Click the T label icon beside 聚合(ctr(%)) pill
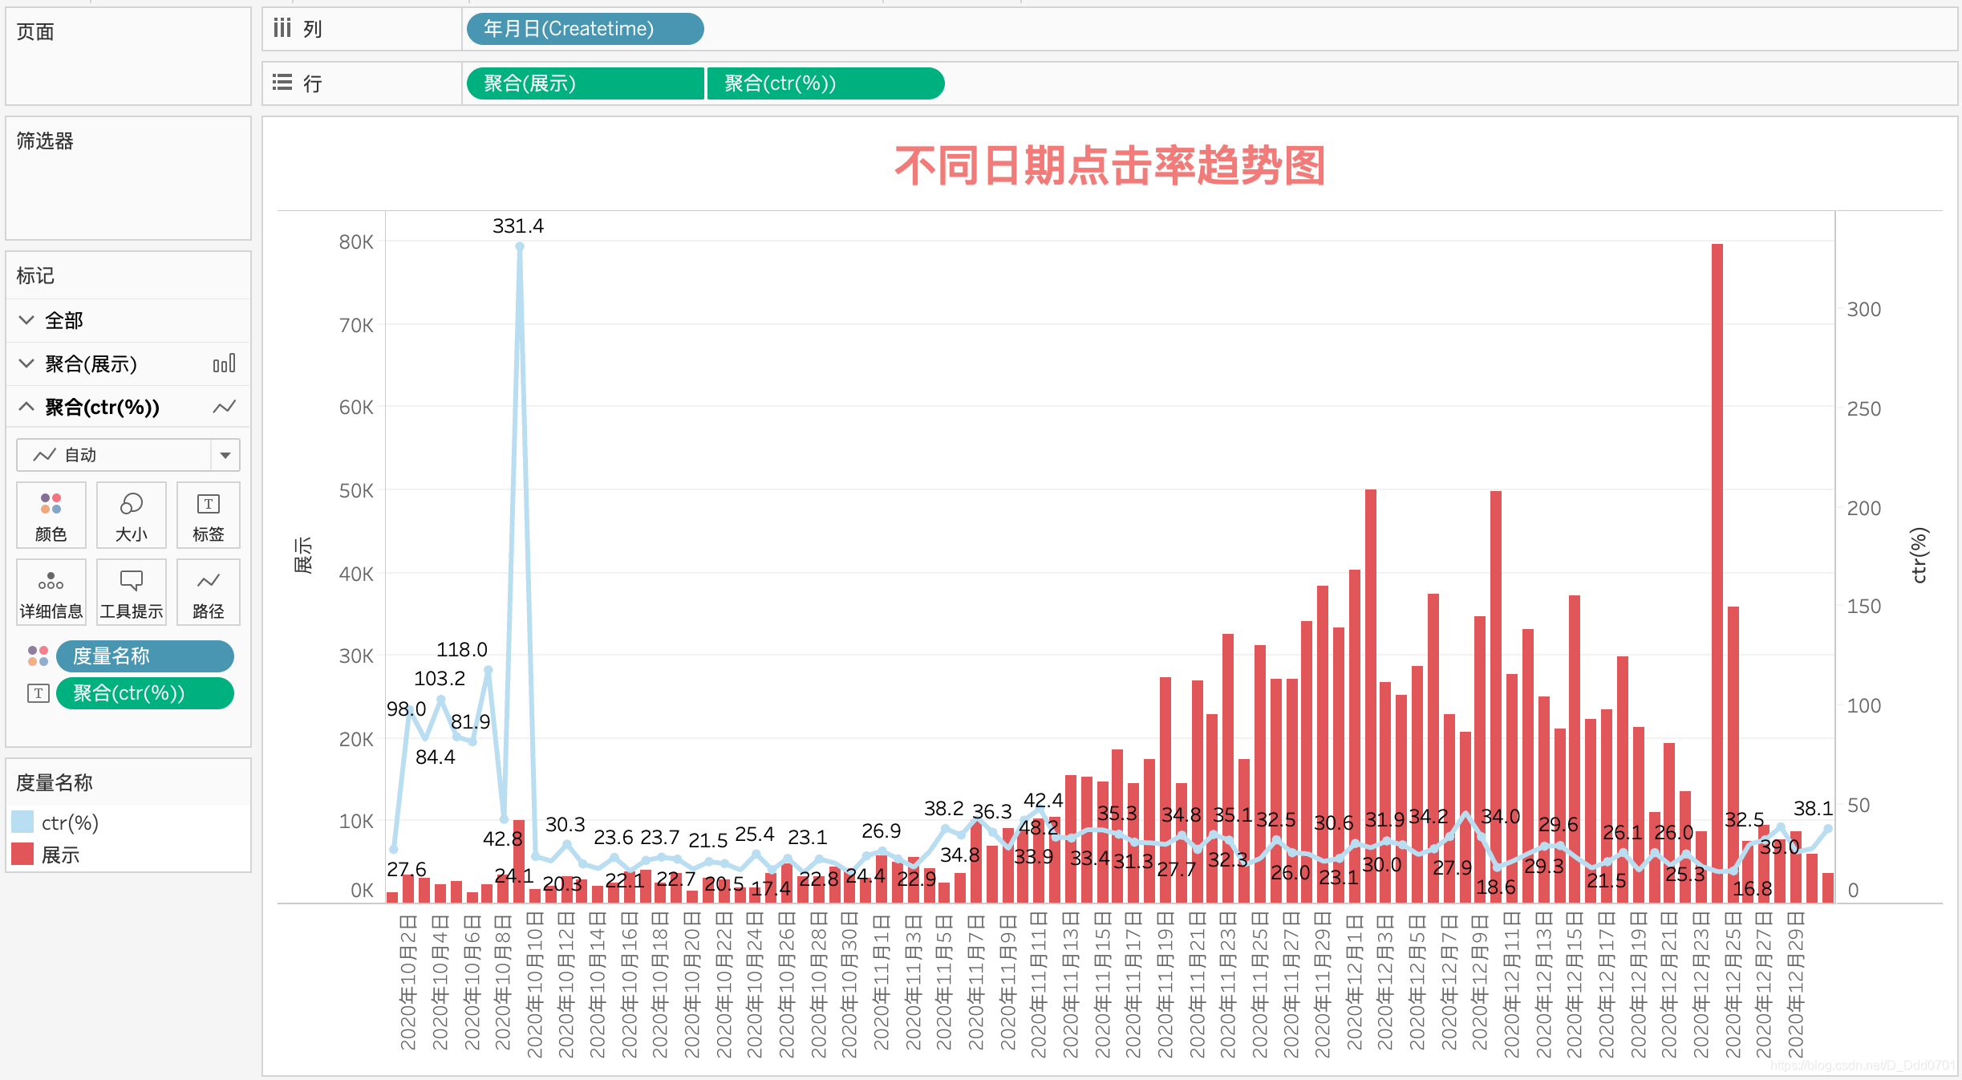Screen dimensions: 1962x1080 pos(38,693)
